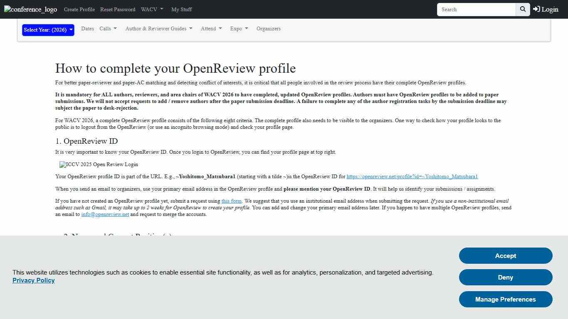Open the Attend dropdown

pos(211,28)
